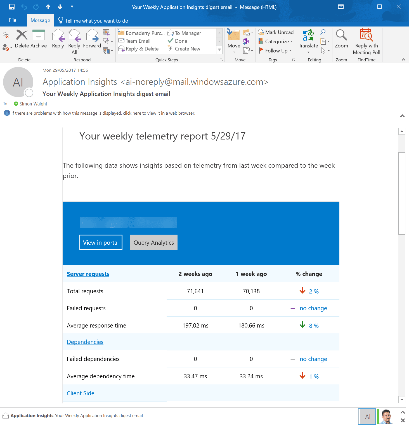The image size is (409, 426).
Task: Open the Tags dialog launcher
Action: tap(294, 60)
